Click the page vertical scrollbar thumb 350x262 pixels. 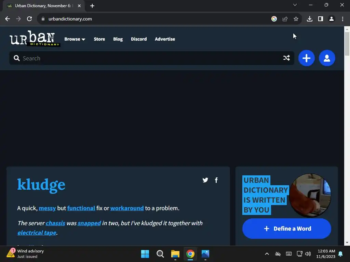(x=347, y=44)
